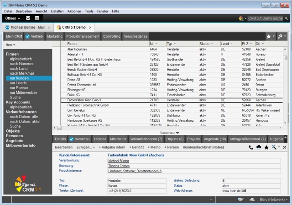Open the Öffnen dropdown
This screenshot has width=292, height=205.
click(12, 18)
